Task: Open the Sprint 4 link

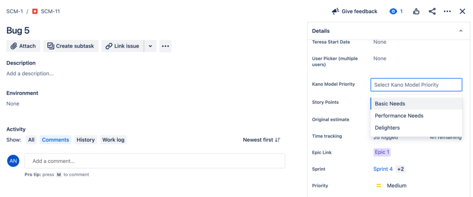Action: coord(383,169)
